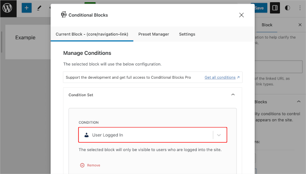Click the Condition Set title text
Image resolution: width=306 pixels, height=174 pixels.
[x=81, y=95]
